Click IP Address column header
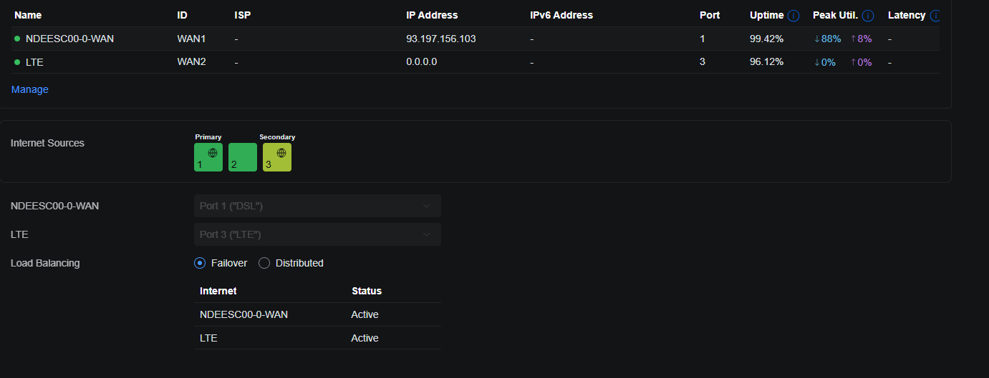 432,15
